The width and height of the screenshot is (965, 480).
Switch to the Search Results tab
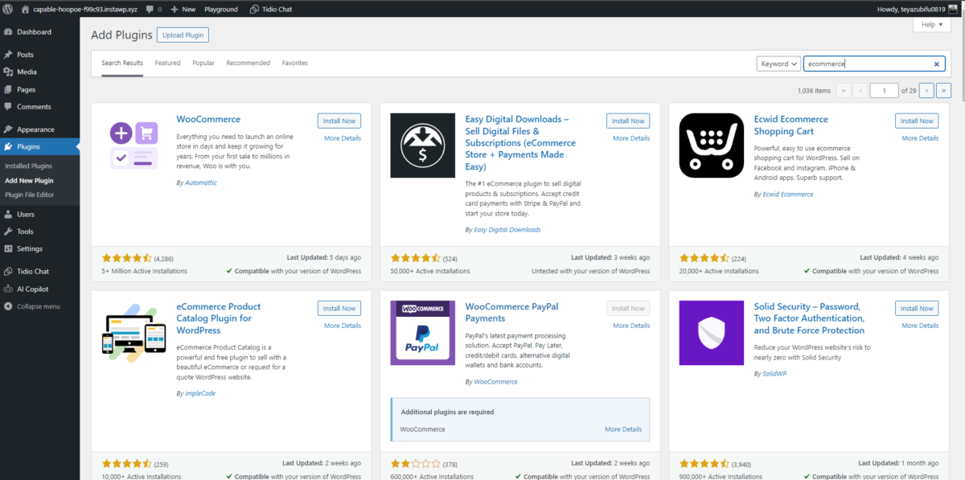pos(122,63)
